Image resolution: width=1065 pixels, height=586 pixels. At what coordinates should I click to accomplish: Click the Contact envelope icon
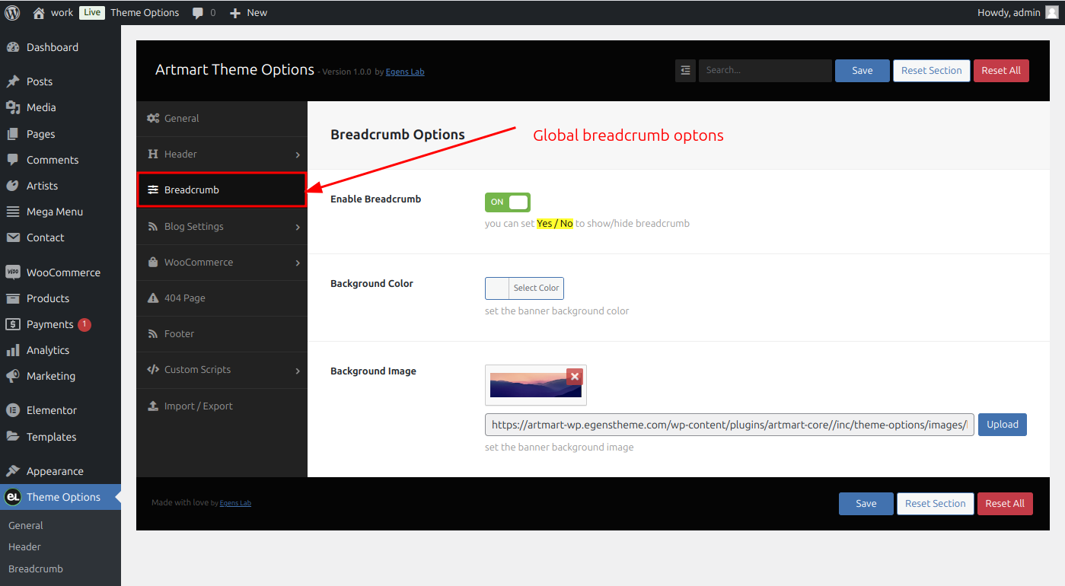pos(13,237)
